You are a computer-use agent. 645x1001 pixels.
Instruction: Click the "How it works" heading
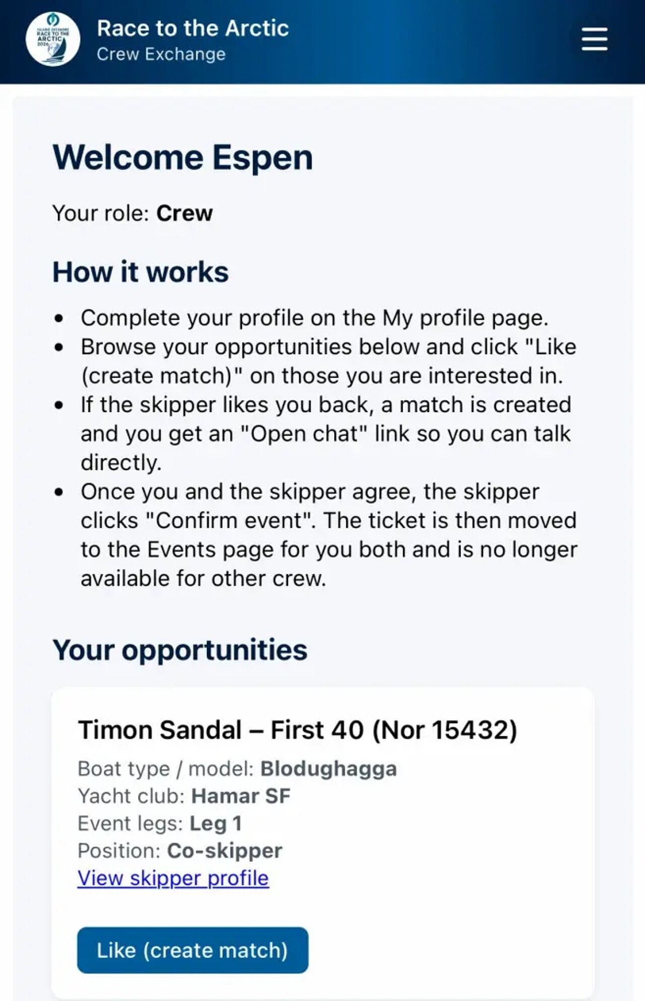(x=141, y=272)
